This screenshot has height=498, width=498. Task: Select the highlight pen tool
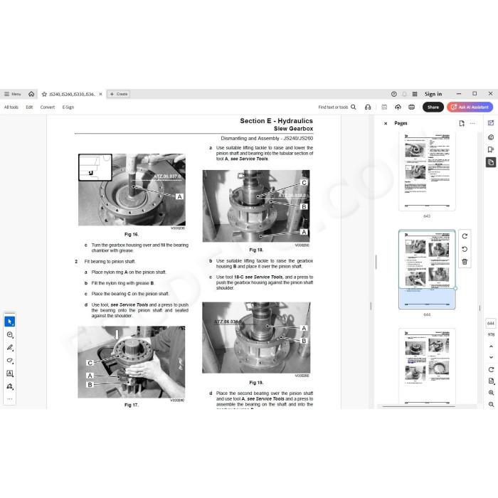[x=9, y=348]
